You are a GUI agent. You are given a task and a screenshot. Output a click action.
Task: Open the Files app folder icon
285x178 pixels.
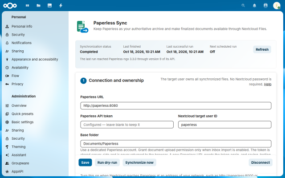pos(39,6)
